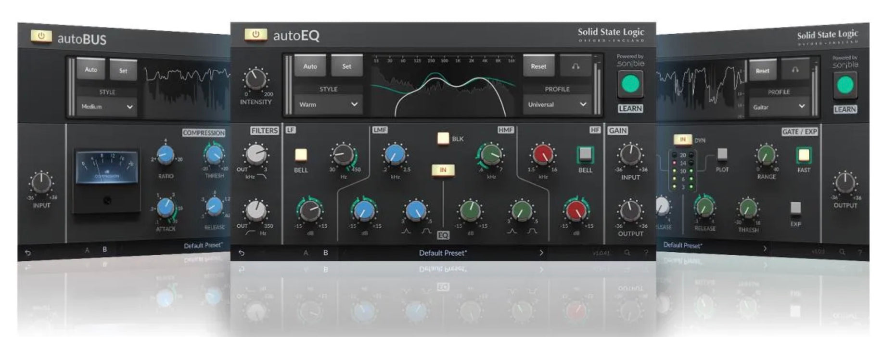883x337 pixels.
Task: Toggle the PLOT switch in right plugin
Action: coord(722,154)
